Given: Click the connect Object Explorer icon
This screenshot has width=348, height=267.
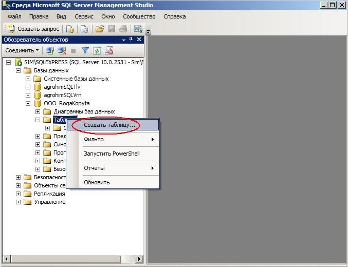Looking at the screenshot, I should 50,50.
